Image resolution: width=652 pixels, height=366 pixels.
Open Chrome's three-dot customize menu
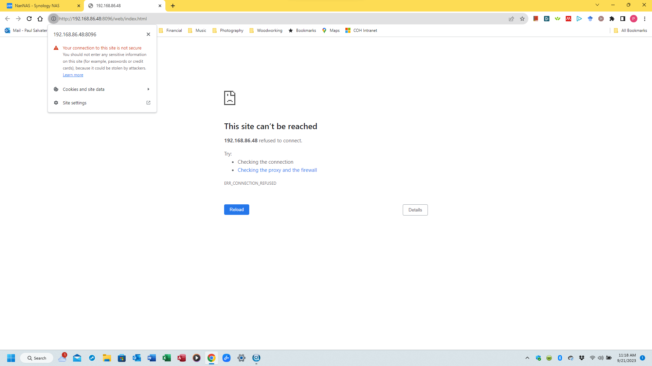(645, 19)
